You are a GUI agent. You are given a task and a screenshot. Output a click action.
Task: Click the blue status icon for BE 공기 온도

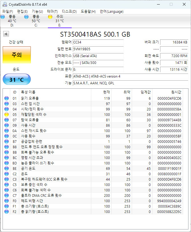(7, 168)
